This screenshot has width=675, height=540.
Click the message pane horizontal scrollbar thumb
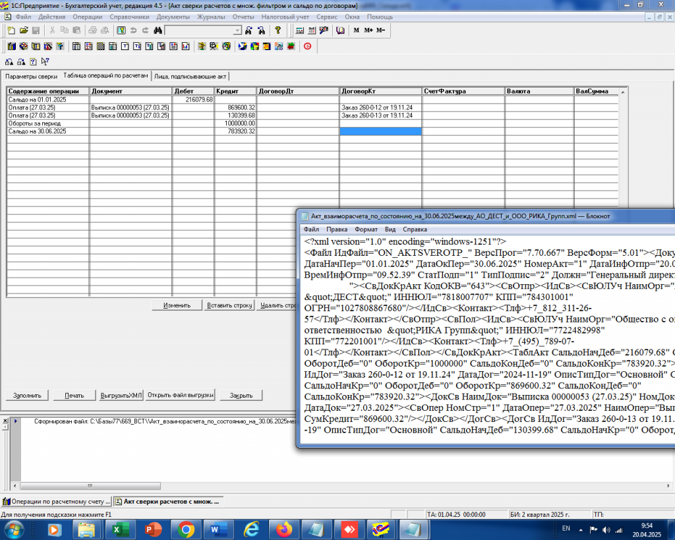pyautogui.click(x=90, y=486)
